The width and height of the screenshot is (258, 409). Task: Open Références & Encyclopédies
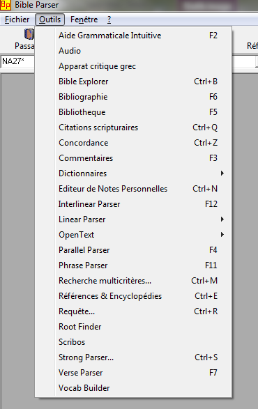tap(133, 296)
